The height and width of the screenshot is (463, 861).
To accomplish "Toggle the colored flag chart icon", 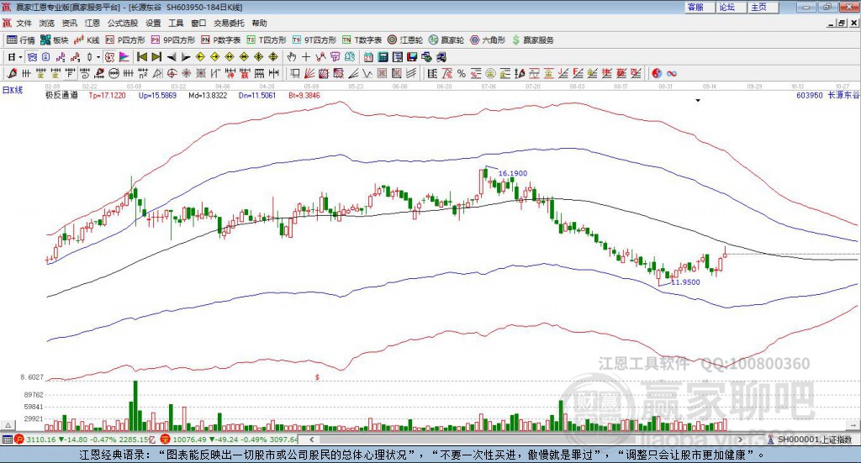I will point(124,57).
